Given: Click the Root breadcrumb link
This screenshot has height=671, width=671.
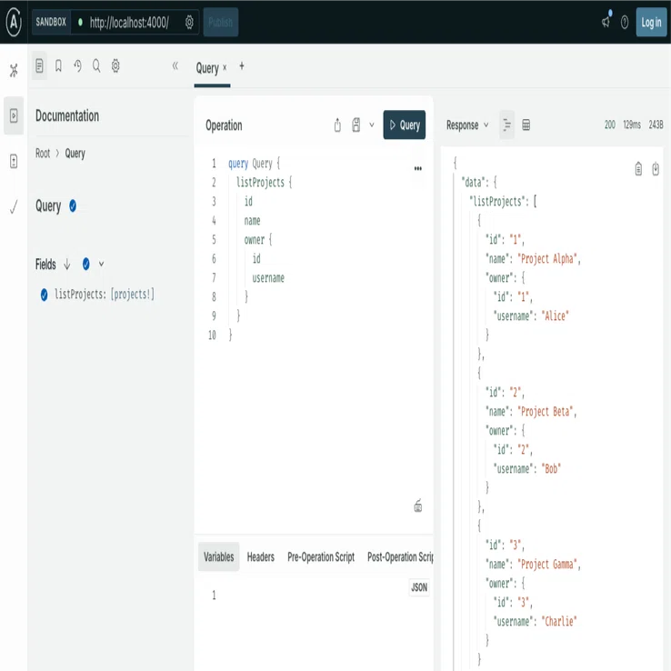Looking at the screenshot, I should click(x=43, y=153).
